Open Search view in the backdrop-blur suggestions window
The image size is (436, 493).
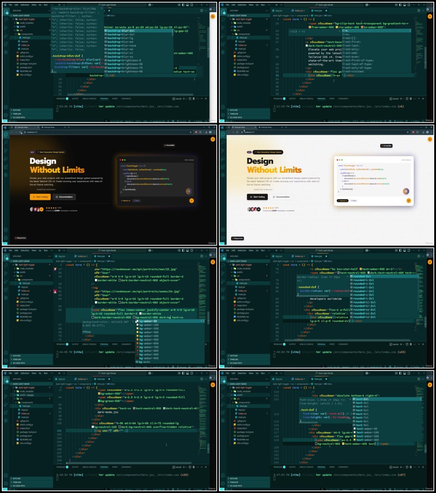[x=6, y=19]
